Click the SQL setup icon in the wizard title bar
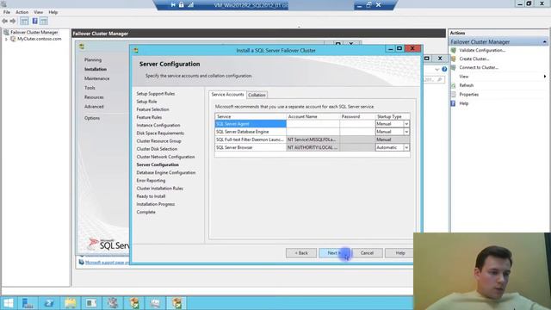The width and height of the screenshot is (551, 310). pyautogui.click(x=136, y=51)
